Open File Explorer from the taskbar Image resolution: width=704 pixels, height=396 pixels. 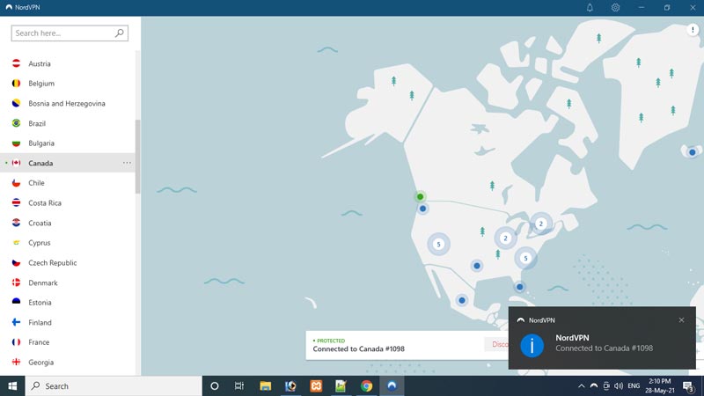[266, 386]
